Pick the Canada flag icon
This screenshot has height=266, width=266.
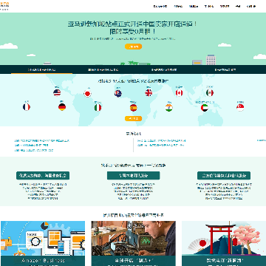coord(180,93)
